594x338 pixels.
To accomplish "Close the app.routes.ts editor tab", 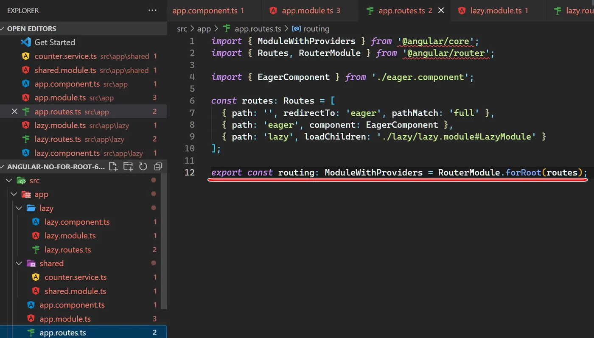I will point(441,11).
